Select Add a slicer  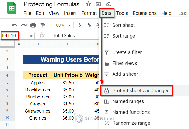144,74
